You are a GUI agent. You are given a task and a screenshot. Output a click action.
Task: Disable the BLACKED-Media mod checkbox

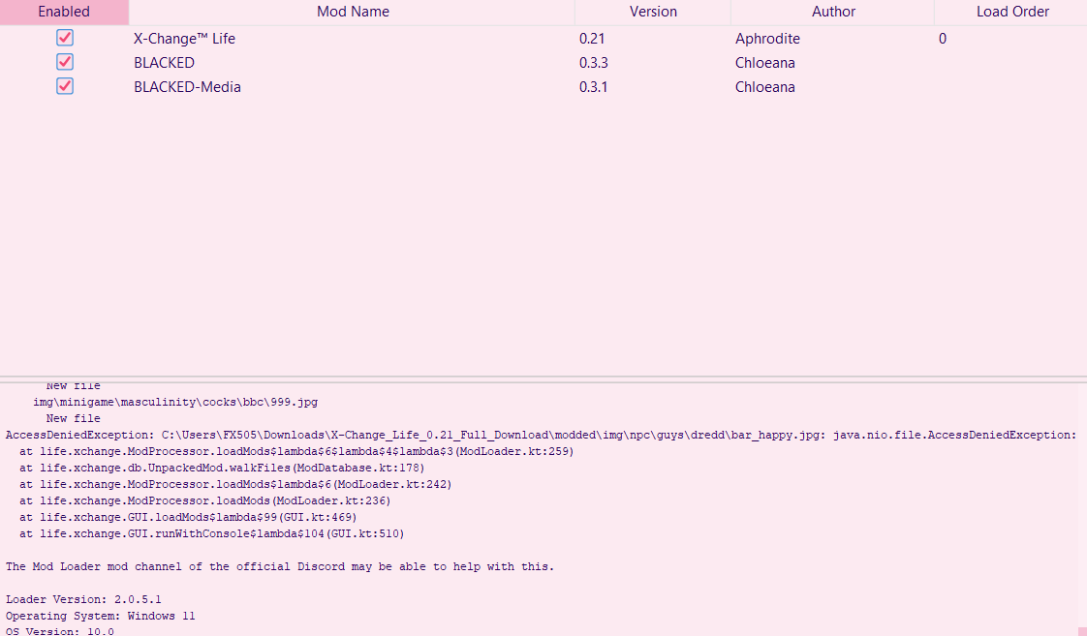pos(65,86)
